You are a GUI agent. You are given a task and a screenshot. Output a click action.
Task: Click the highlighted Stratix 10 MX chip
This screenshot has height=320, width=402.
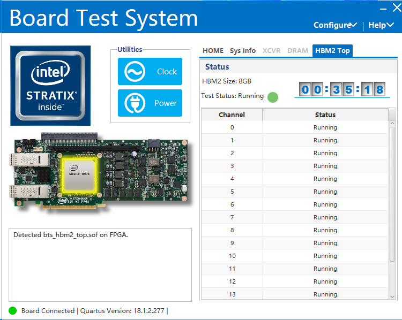[x=79, y=175]
